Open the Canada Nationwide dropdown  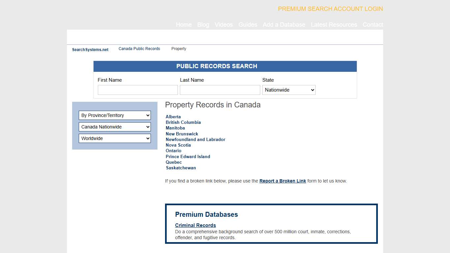click(115, 127)
